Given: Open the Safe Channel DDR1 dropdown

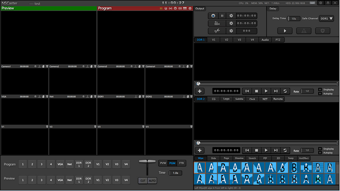Looking at the screenshot, I should [326, 19].
